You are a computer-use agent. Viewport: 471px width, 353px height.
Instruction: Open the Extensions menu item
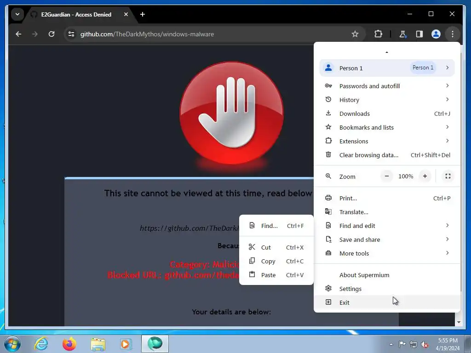387,142
